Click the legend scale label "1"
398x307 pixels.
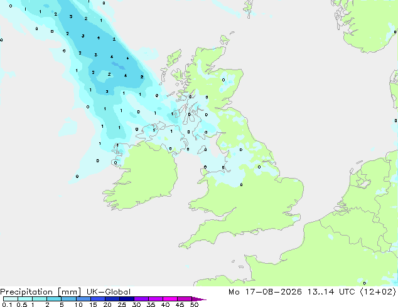33,304
